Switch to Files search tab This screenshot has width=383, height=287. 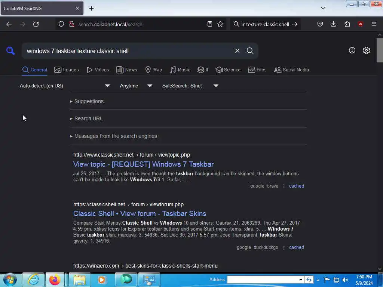click(257, 70)
